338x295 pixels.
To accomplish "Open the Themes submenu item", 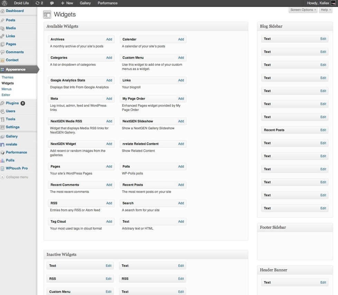I will point(8,78).
